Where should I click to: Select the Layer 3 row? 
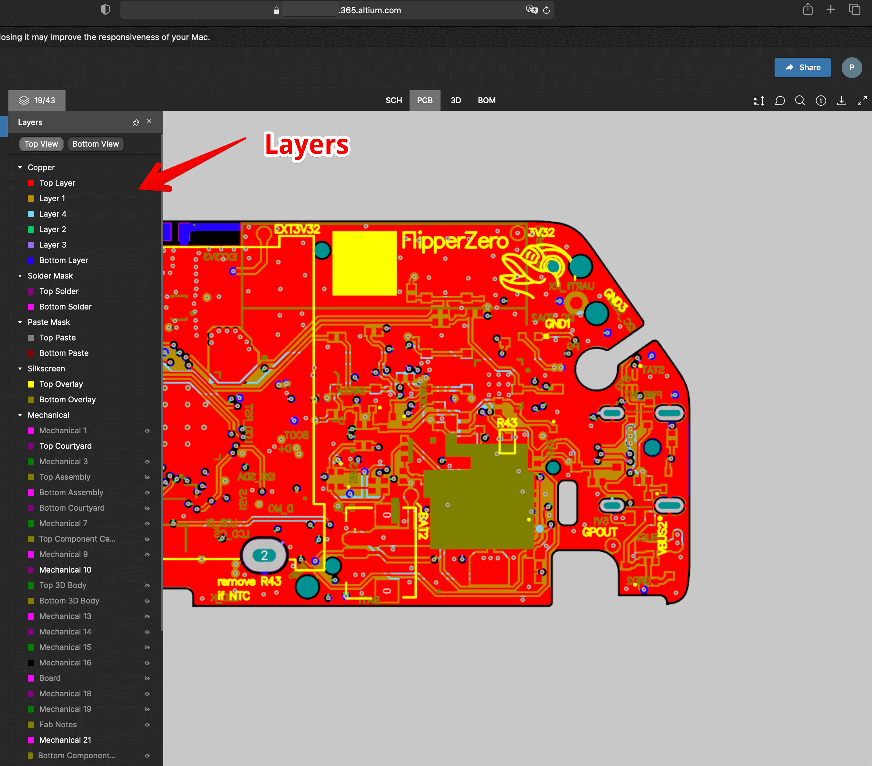click(x=85, y=245)
